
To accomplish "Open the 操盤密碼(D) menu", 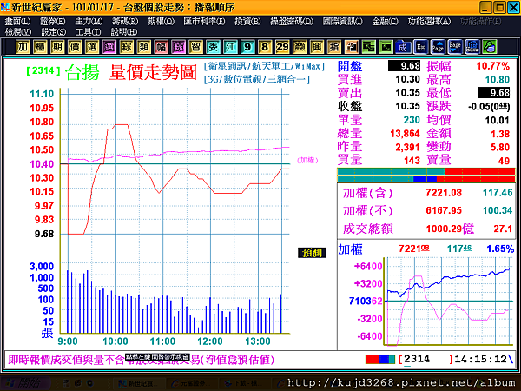I will point(292,21).
